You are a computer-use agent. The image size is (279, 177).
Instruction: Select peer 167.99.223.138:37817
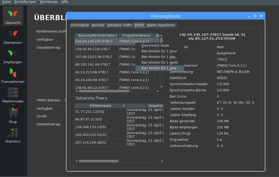(96, 57)
